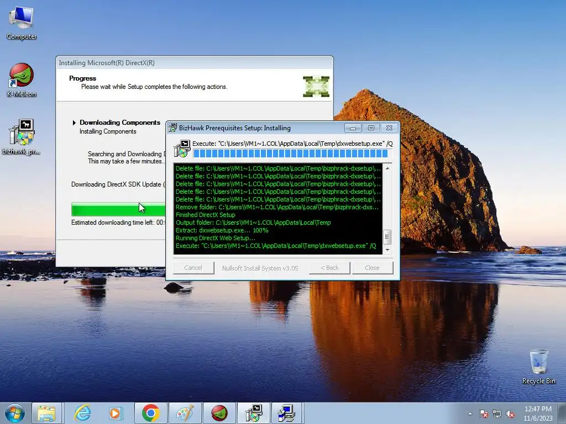Open the Recycle Bin
Viewport: 566px width, 424px height.
click(x=538, y=367)
